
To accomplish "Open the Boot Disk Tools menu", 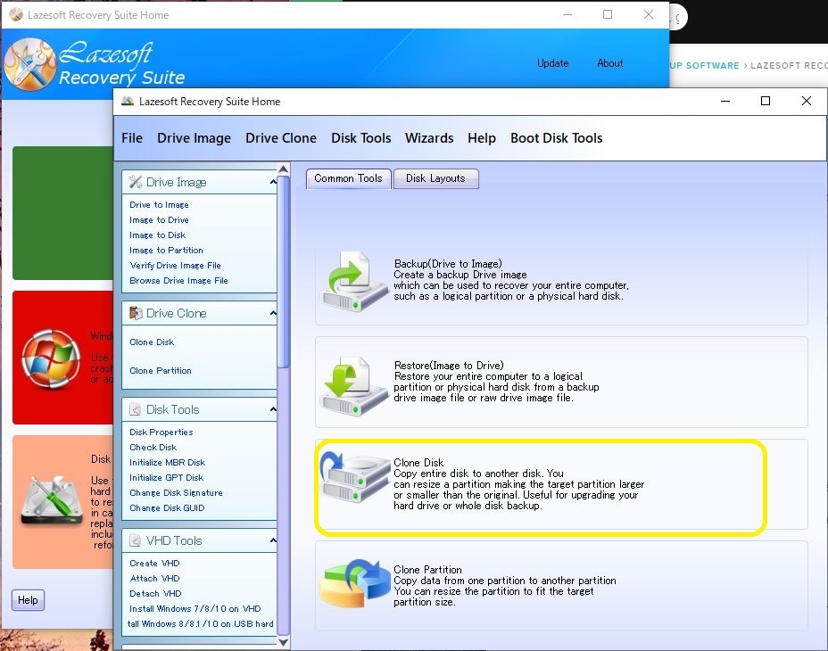I will [557, 138].
